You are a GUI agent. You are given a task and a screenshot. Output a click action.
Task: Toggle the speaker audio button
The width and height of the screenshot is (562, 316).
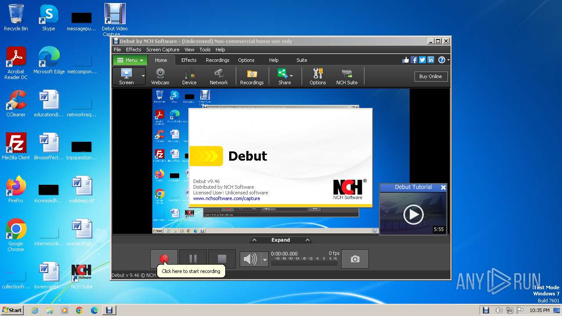250,259
